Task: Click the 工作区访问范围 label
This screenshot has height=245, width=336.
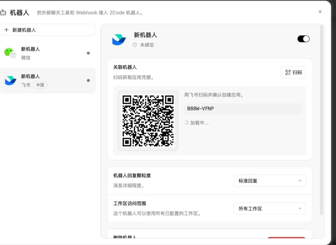Action: coord(130,203)
